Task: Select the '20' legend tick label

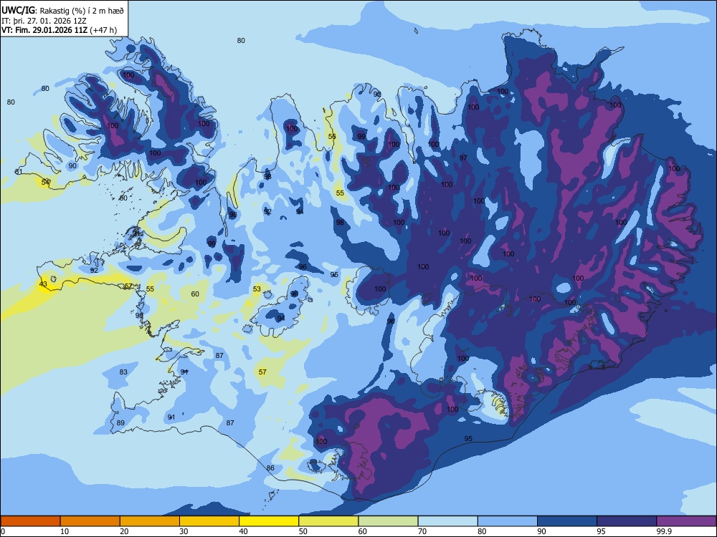Action: click(x=124, y=531)
